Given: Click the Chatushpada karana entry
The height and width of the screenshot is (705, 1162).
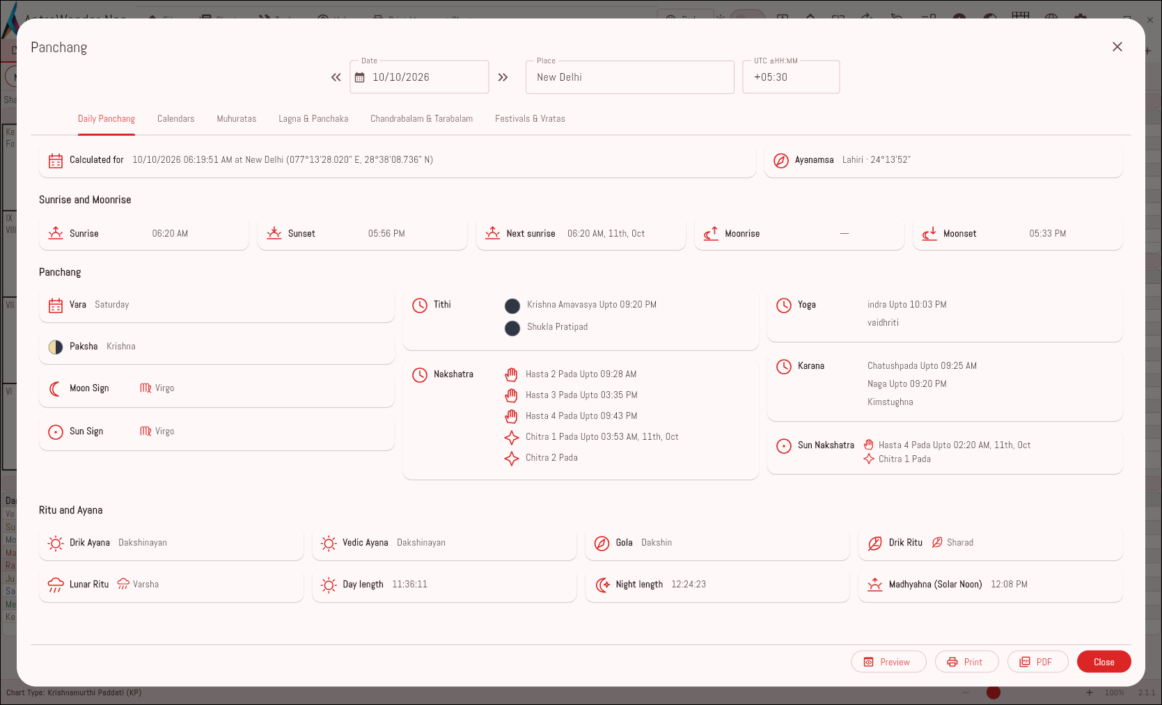Looking at the screenshot, I should point(922,366).
